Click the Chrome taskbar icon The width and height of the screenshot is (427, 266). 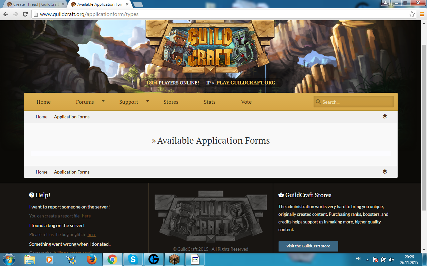coord(112,259)
